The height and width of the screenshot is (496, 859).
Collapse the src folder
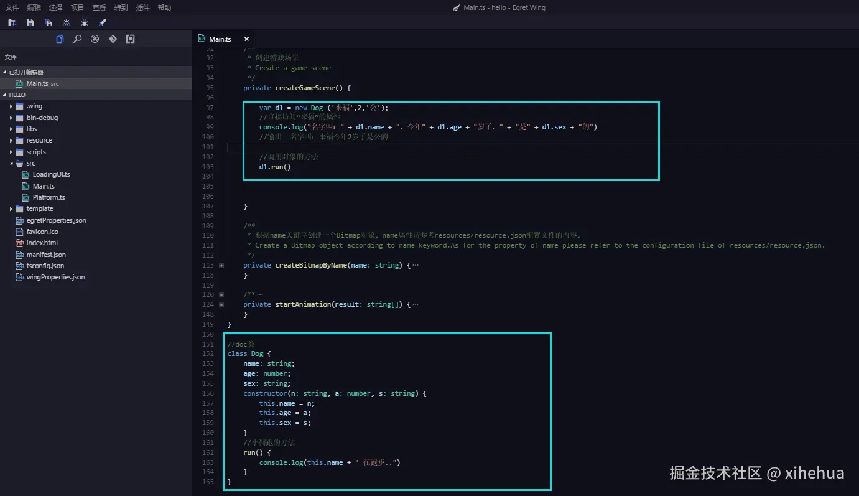click(11, 163)
